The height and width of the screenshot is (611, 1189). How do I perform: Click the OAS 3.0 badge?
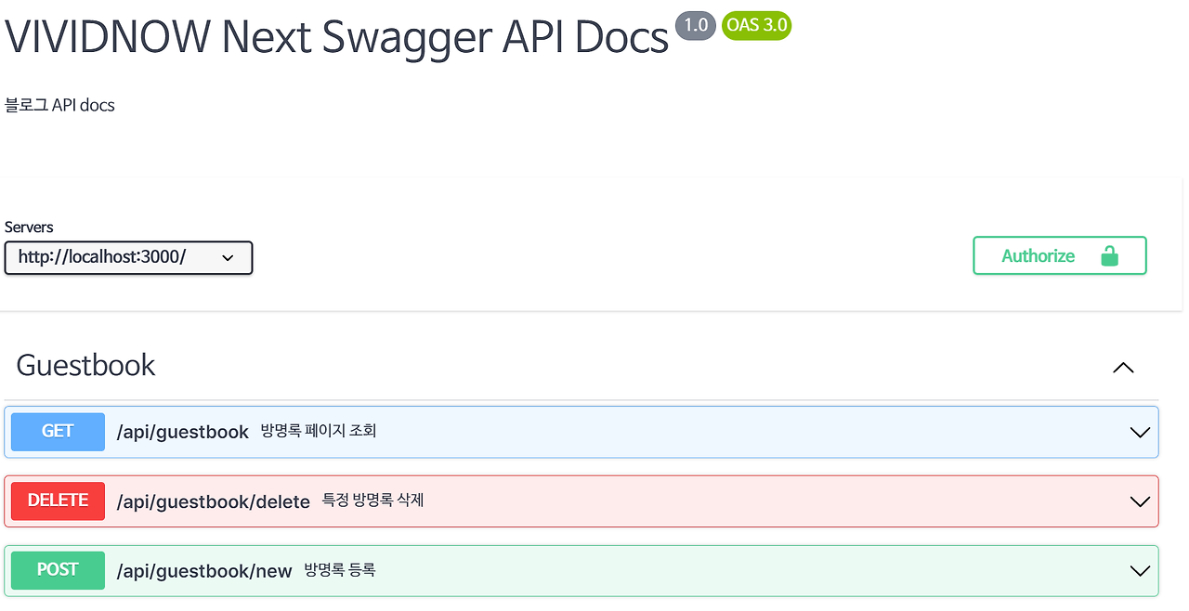[x=756, y=25]
